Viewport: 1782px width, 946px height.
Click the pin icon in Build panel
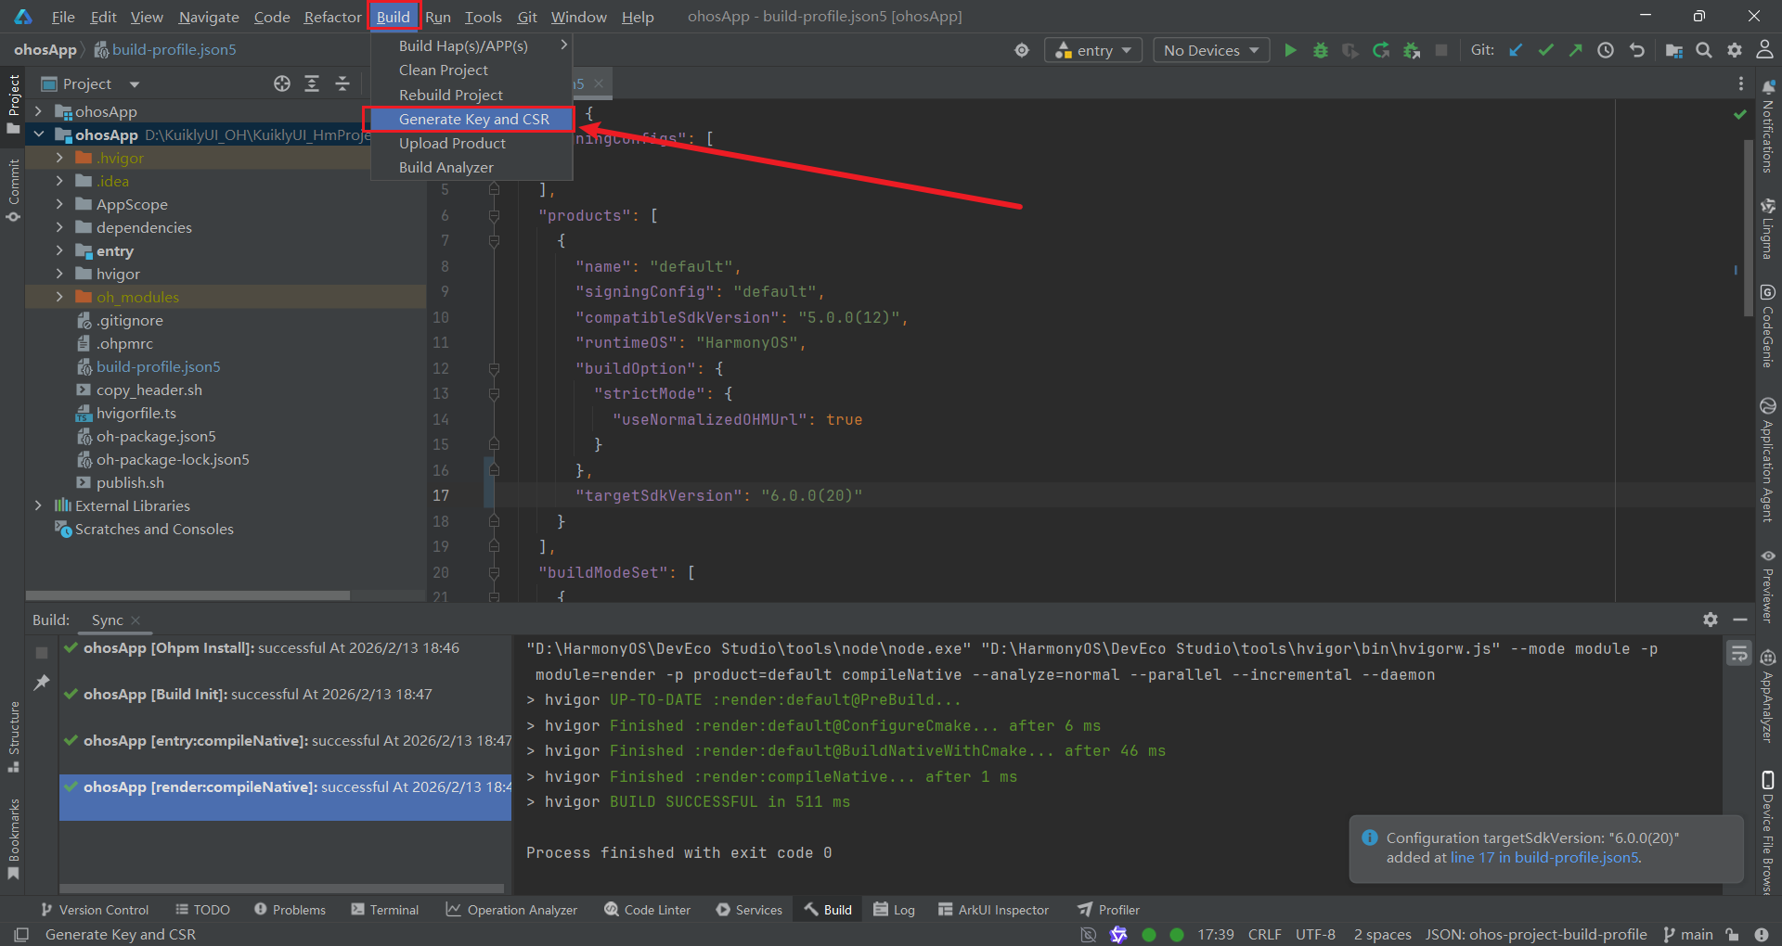pyautogui.click(x=41, y=683)
